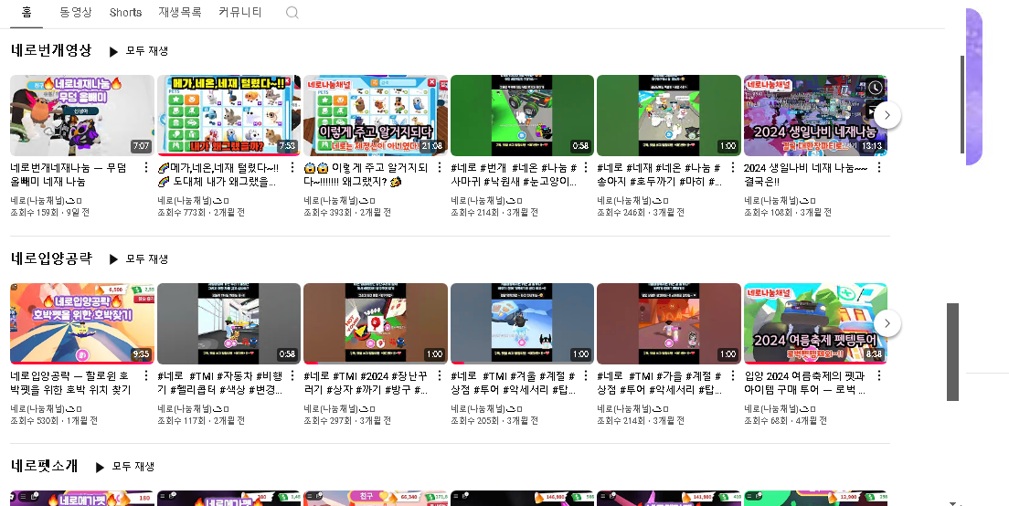Open the 1:00 short #겨울 #계절 thumbnail

(522, 323)
